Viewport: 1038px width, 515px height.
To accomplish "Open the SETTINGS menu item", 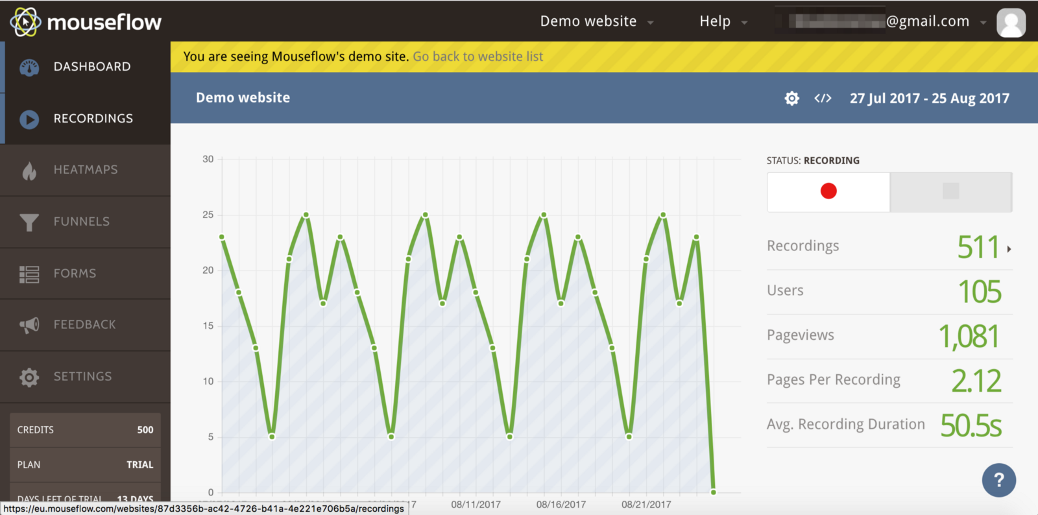I will click(x=86, y=377).
